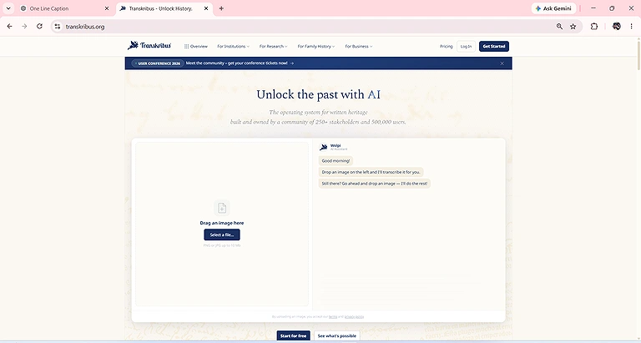This screenshot has width=641, height=343.
Task: Click the Wolpi assistant avatar icon
Action: coord(323,147)
